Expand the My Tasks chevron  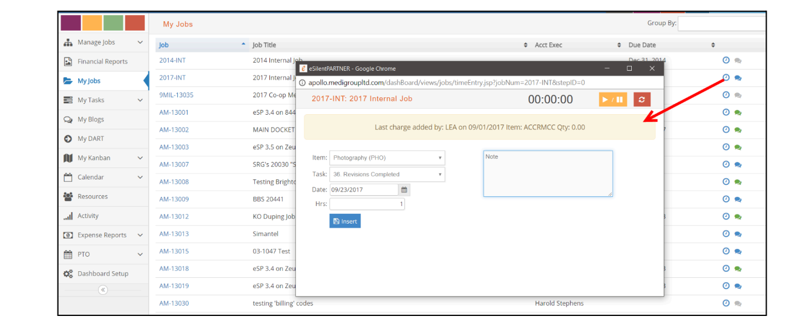click(x=140, y=100)
